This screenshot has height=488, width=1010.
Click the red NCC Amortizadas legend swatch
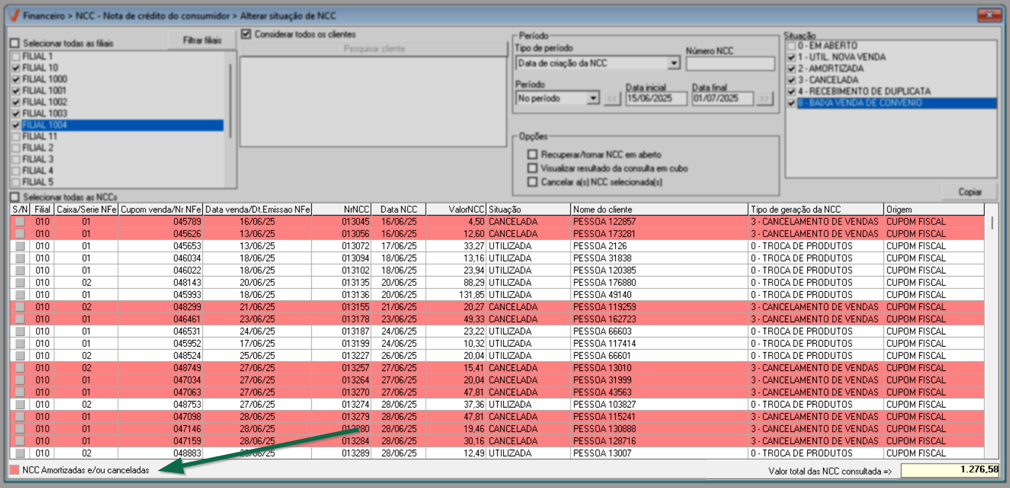(15, 470)
